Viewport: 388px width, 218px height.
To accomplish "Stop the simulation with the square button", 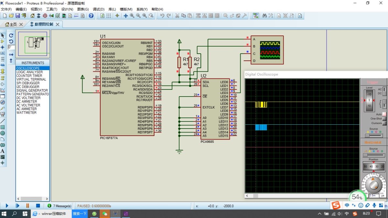I will pyautogui.click(x=38, y=205).
